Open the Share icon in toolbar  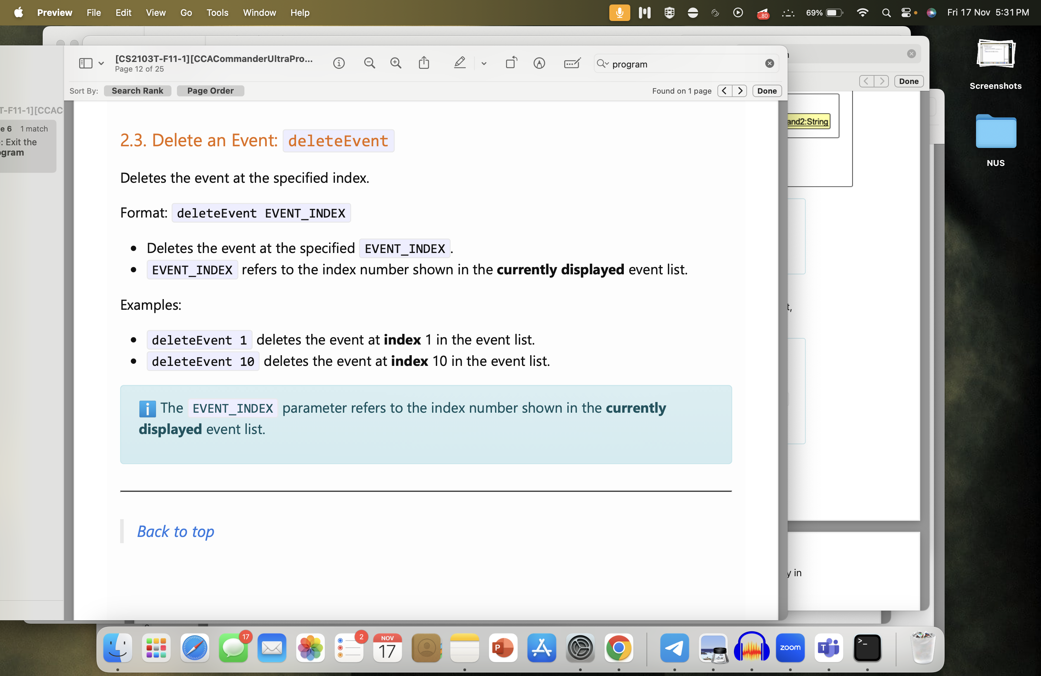click(423, 63)
